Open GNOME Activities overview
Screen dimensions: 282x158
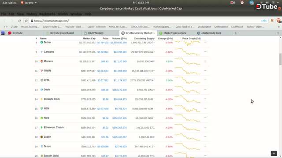tap(9, 3)
